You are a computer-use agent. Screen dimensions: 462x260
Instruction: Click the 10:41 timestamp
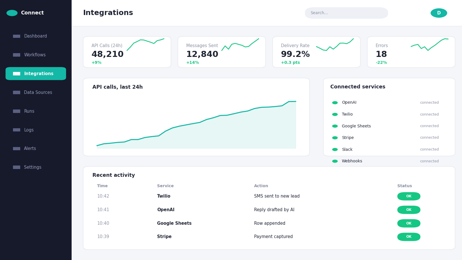tap(103, 210)
